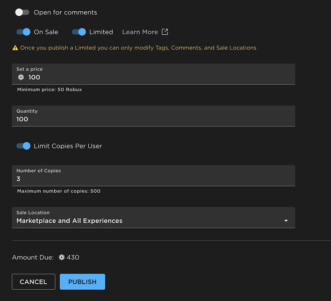Screen dimensions: 331x301
Task: Open the Learn More link
Action: pyautogui.click(x=139, y=32)
